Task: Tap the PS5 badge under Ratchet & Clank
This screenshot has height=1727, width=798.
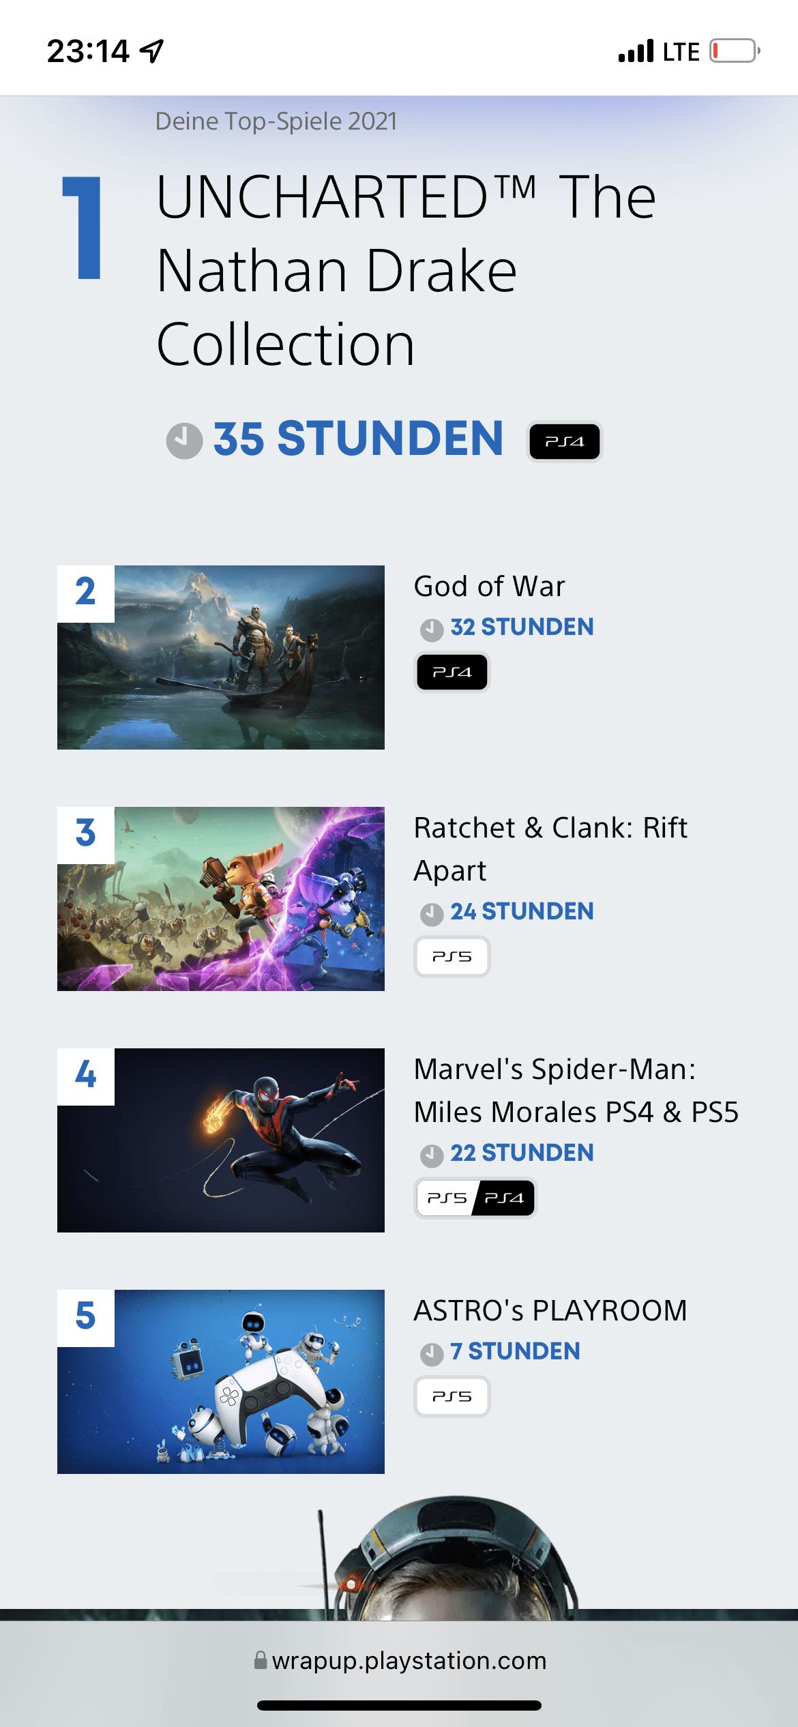Action: point(452,956)
